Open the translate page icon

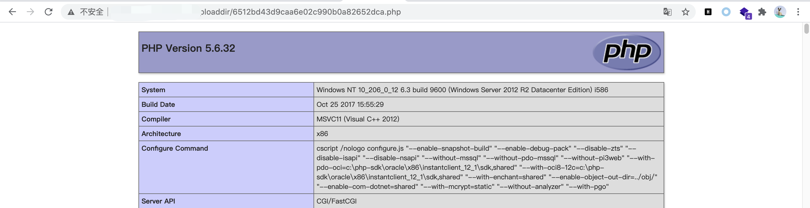667,12
